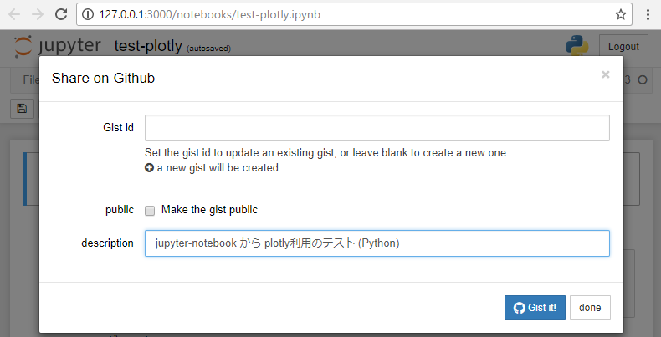Click the test-plotly notebook title
This screenshot has width=661, height=337.
[x=148, y=46]
